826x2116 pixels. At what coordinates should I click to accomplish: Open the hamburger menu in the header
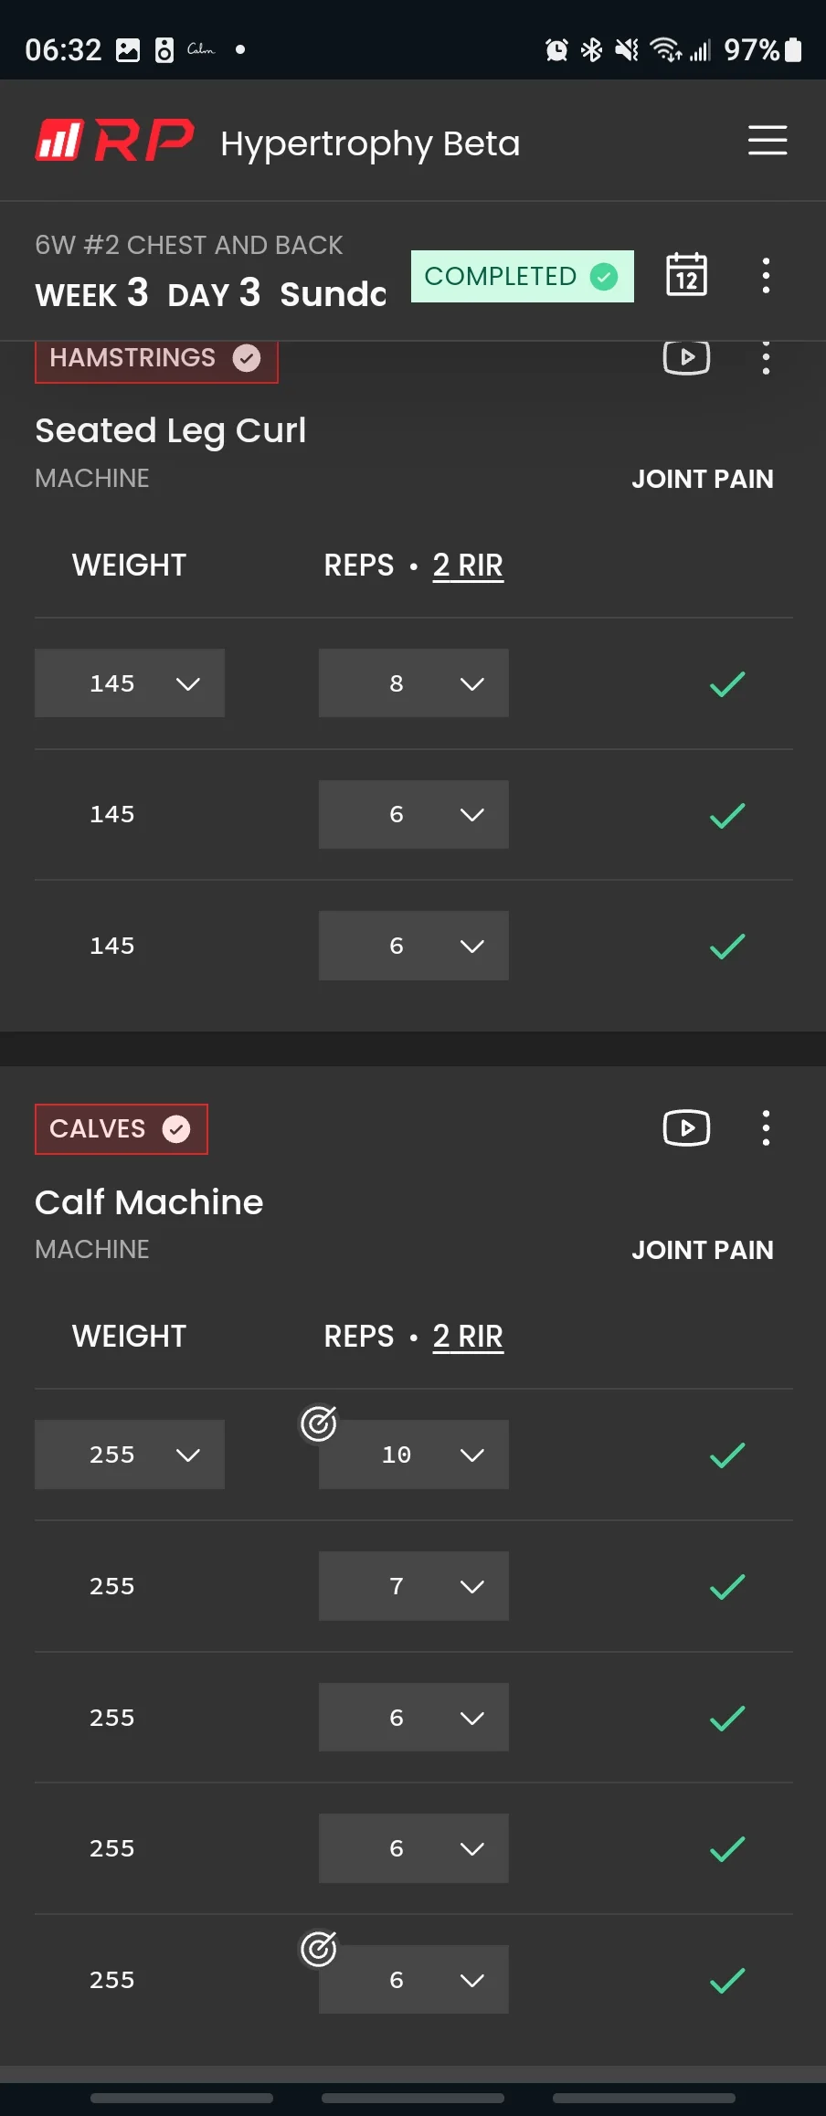click(767, 141)
